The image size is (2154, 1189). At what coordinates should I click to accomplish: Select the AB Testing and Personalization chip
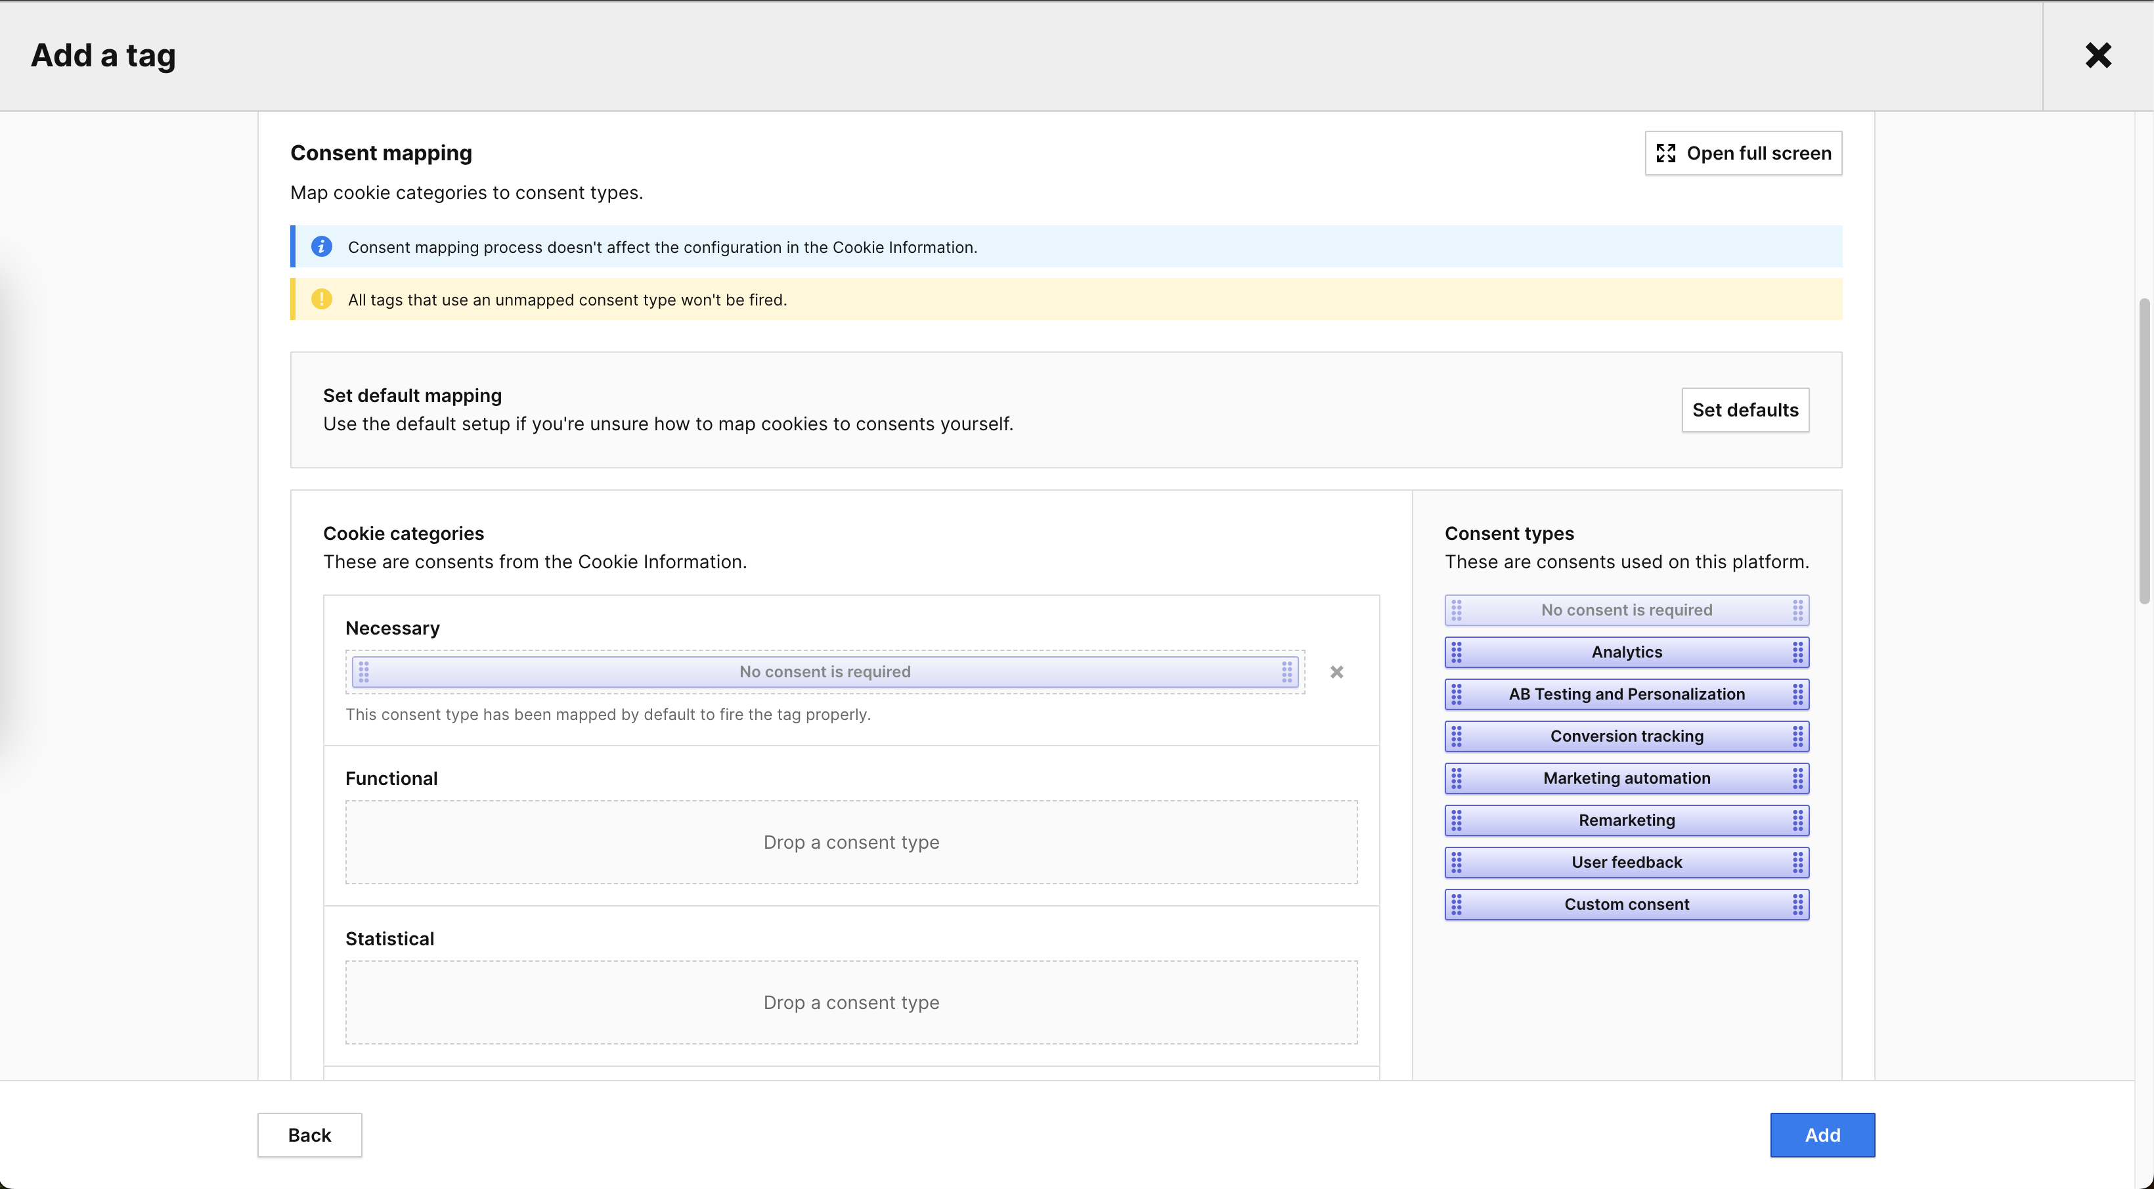[1625, 694]
